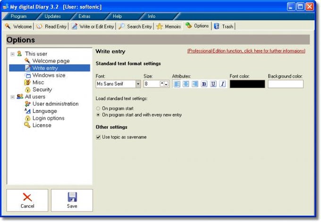
Task: Minimize the My digital Diary window
Action: [x=291, y=7]
